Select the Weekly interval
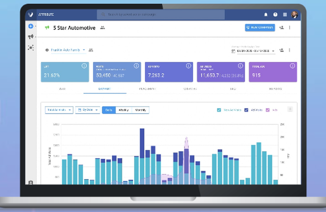326x212 pixels. pos(124,110)
